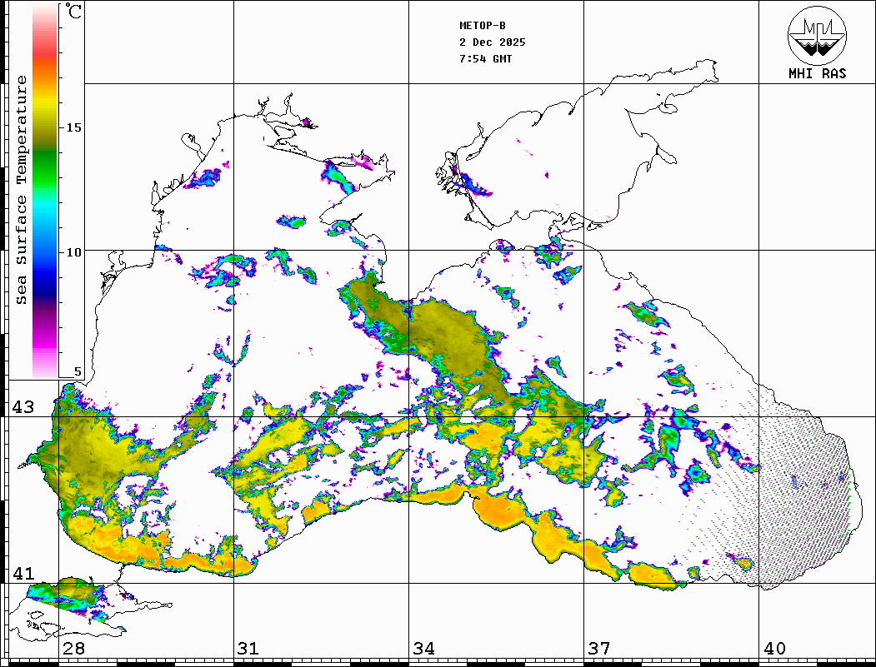Click the °C unit label on the color scale
Screen dimensions: 876x667
click(74, 13)
